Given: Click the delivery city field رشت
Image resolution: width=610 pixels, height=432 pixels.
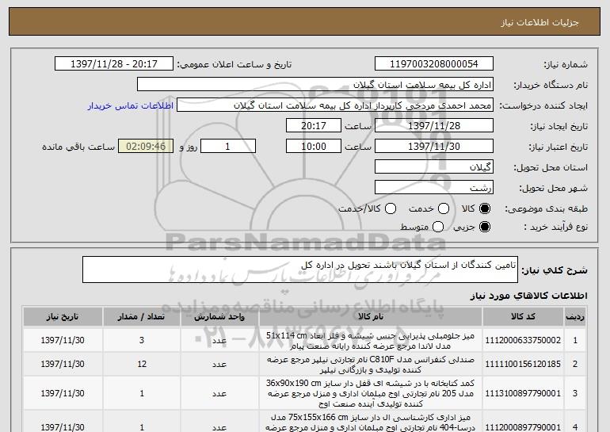Looking at the screenshot, I should tap(434, 188).
